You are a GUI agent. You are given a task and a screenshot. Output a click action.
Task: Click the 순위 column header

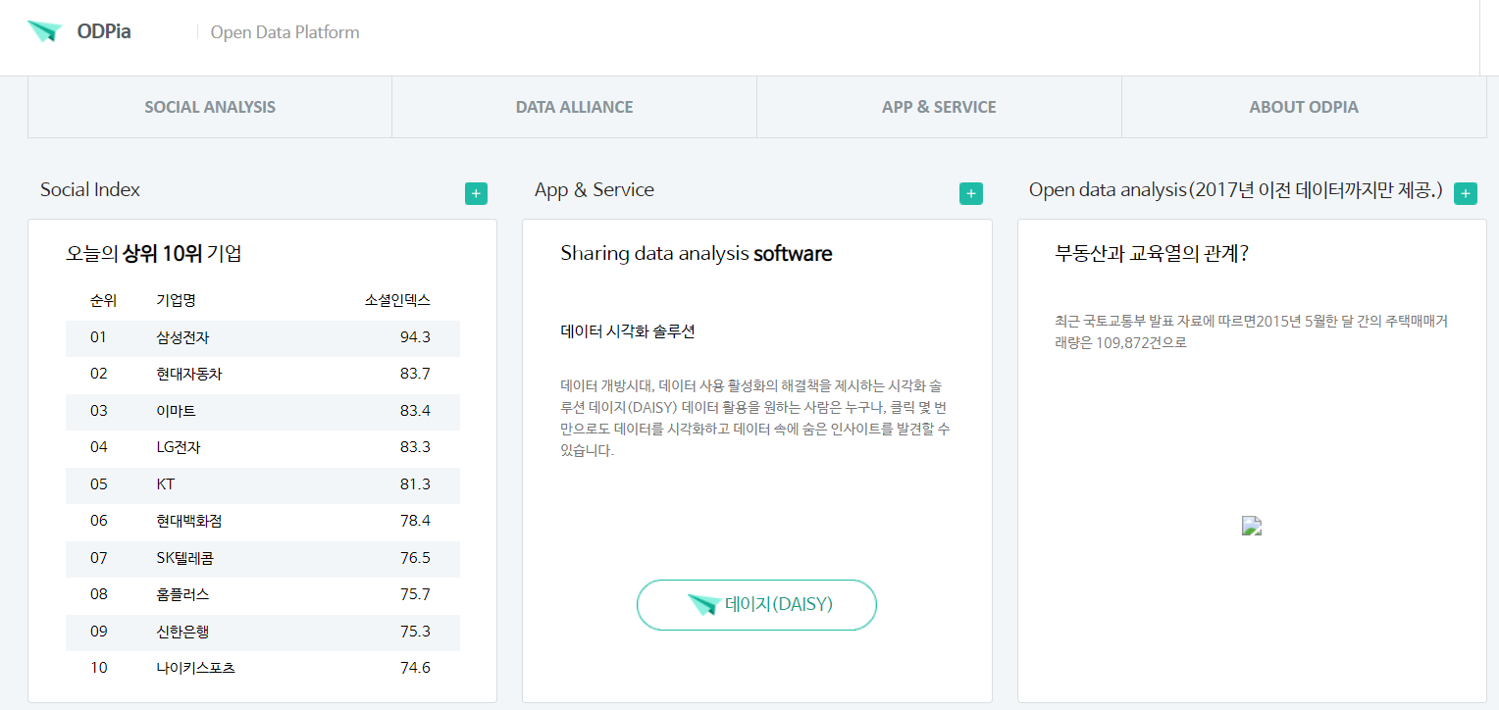pyautogui.click(x=103, y=300)
